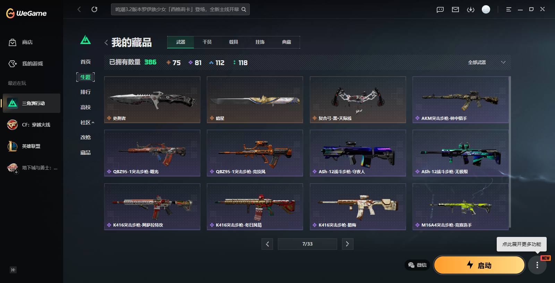Screen dimensions: 555x283
Task: Open the 商店 store sidebar item
Action: pyautogui.click(x=21, y=42)
